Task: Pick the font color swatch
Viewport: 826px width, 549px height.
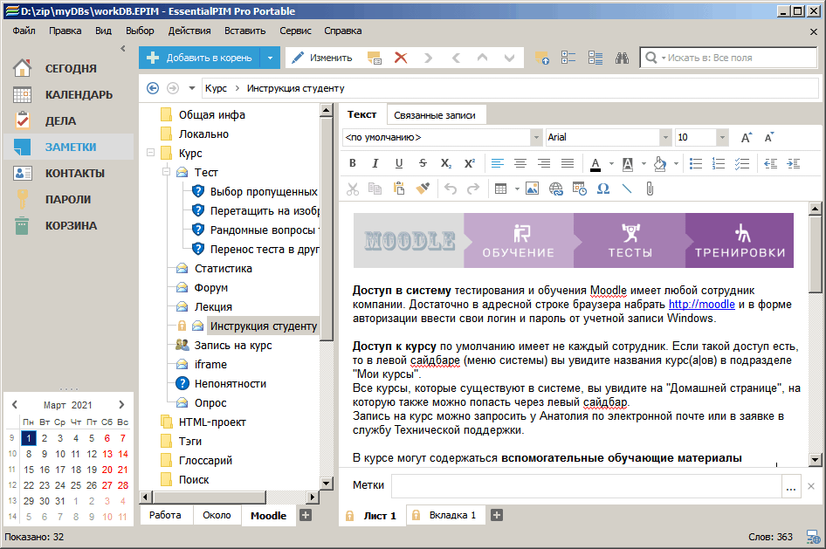Action: (x=595, y=164)
